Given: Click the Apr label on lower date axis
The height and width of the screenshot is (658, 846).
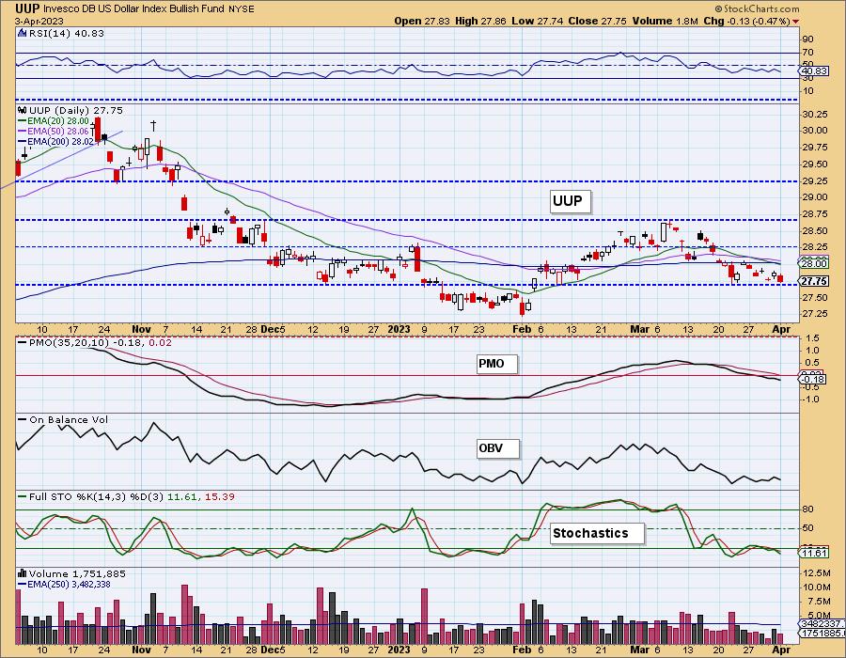Looking at the screenshot, I should tap(781, 650).
